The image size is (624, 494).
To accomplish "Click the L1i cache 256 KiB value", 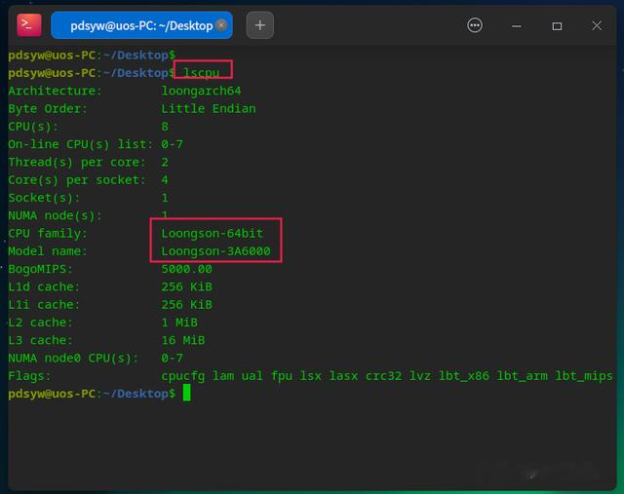I will coord(186,305).
